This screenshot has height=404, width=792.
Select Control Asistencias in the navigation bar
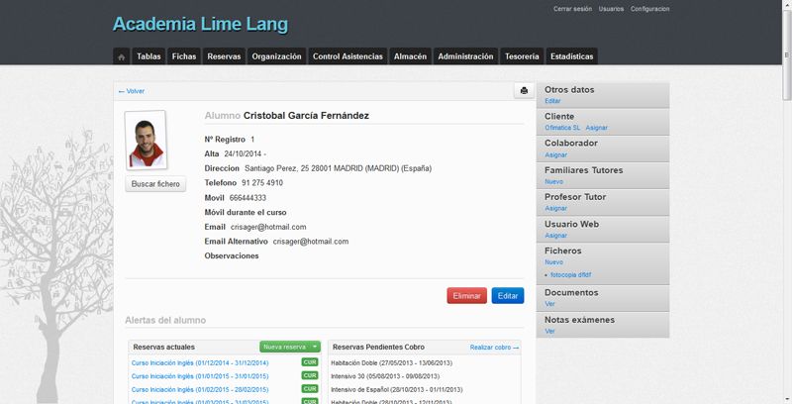click(347, 56)
